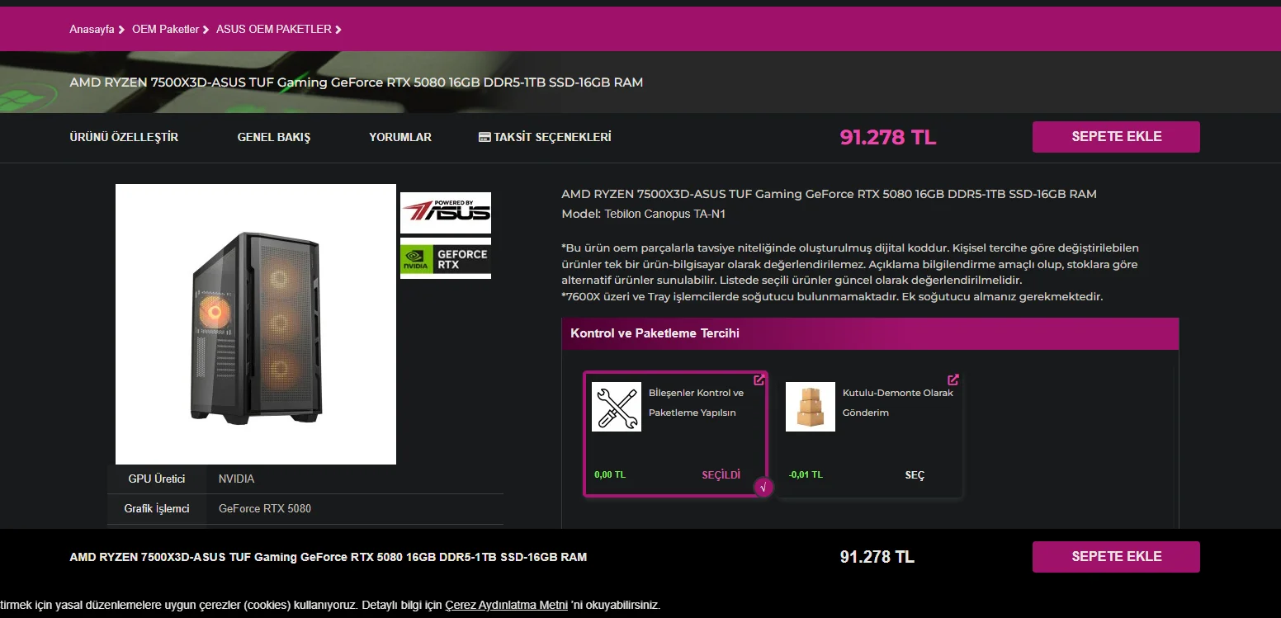Click the white 91.278 TL price in bottom bar

(x=877, y=557)
